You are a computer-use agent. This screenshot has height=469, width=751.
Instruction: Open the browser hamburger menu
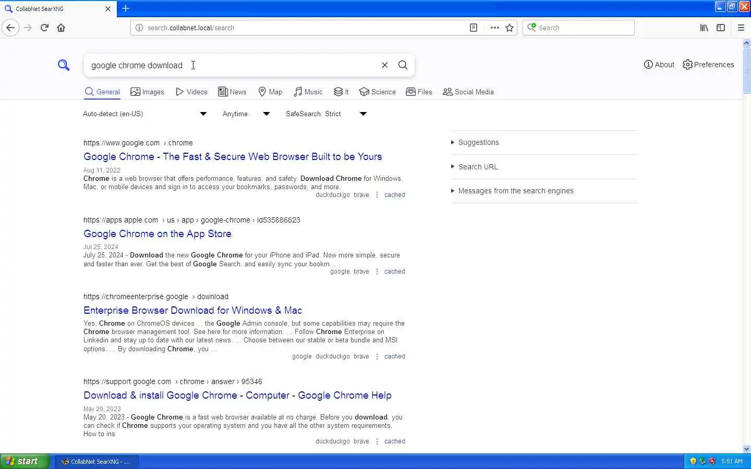[741, 28]
